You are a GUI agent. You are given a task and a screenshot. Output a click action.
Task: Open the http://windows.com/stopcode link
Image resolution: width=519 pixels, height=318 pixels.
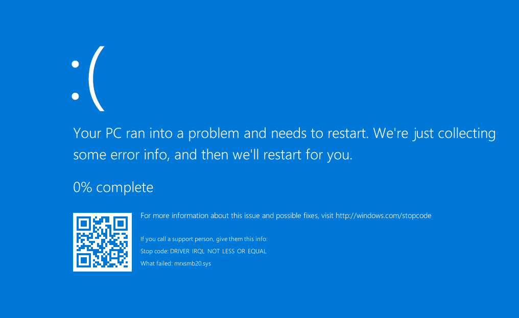pyautogui.click(x=383, y=215)
